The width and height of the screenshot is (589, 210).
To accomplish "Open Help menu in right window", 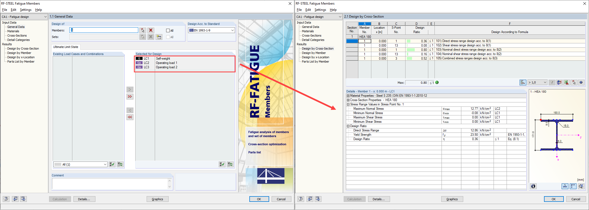I will click(333, 10).
